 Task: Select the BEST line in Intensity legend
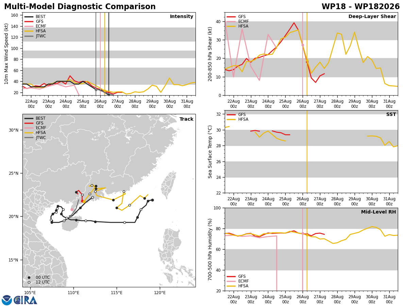click(35, 17)
